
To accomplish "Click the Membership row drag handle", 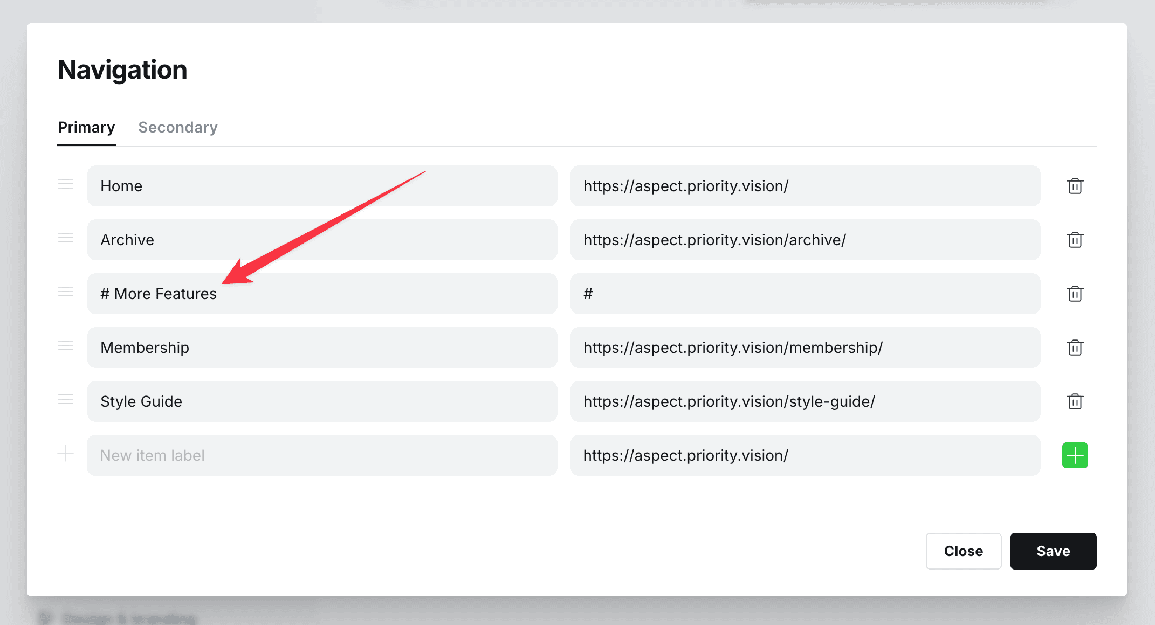I will (66, 346).
